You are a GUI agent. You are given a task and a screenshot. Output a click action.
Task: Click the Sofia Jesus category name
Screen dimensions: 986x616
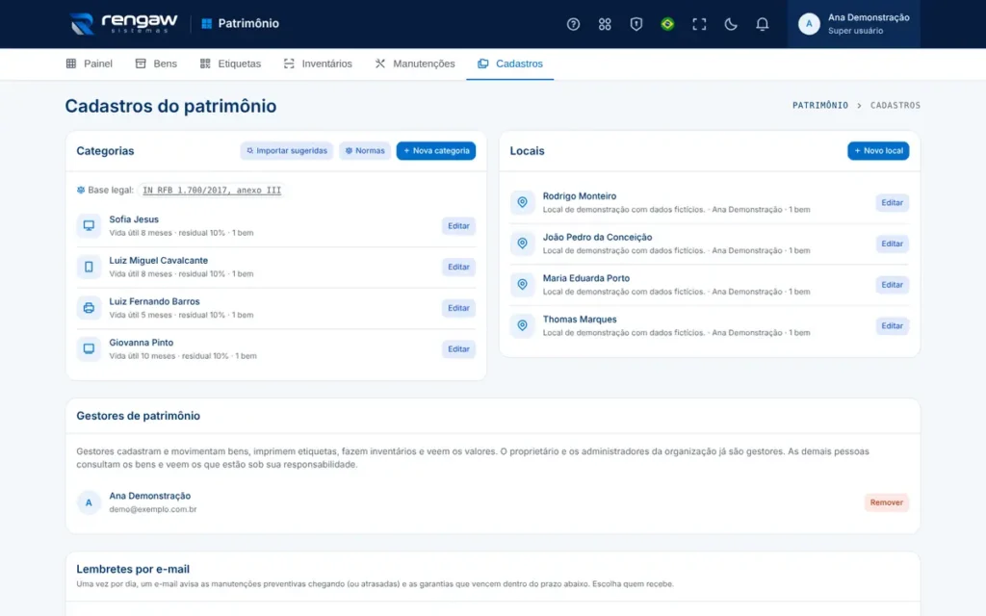(x=134, y=219)
